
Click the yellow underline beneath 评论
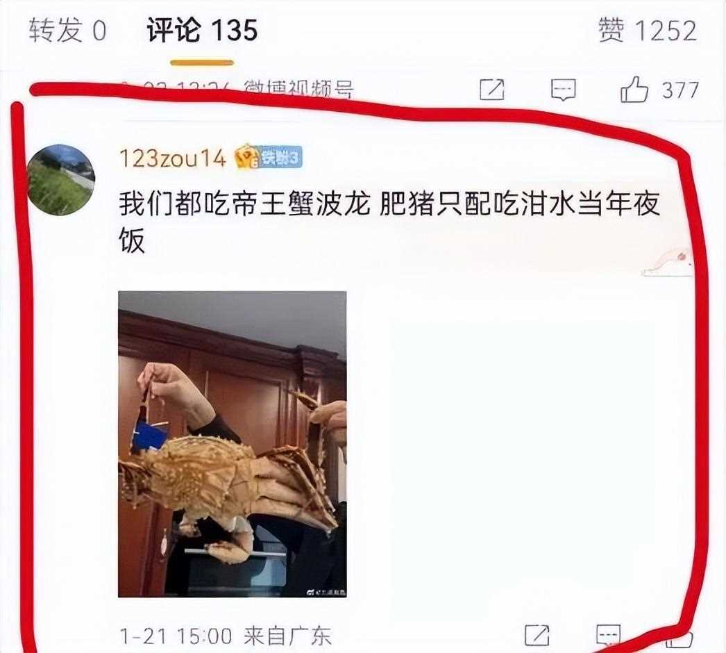(x=203, y=63)
